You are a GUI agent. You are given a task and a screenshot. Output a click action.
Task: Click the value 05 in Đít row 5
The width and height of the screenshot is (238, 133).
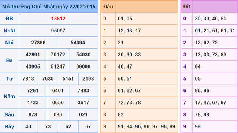[x=198, y=79]
